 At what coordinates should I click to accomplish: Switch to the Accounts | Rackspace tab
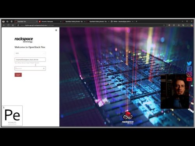[x=50, y=21]
